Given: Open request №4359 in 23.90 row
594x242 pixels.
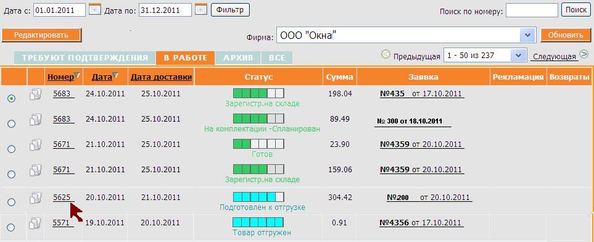Looking at the screenshot, I should click(422, 144).
